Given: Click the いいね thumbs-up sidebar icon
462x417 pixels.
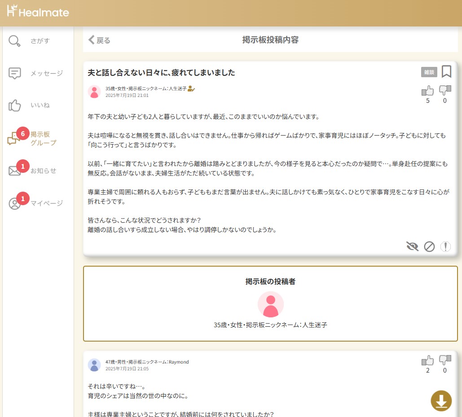Looking at the screenshot, I should pos(15,105).
